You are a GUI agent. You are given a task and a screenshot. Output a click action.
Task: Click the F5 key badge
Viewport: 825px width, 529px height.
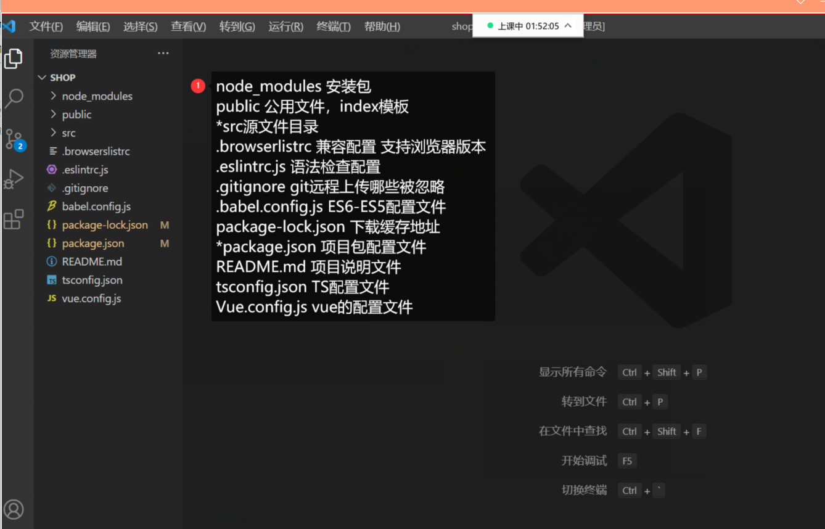[627, 461]
